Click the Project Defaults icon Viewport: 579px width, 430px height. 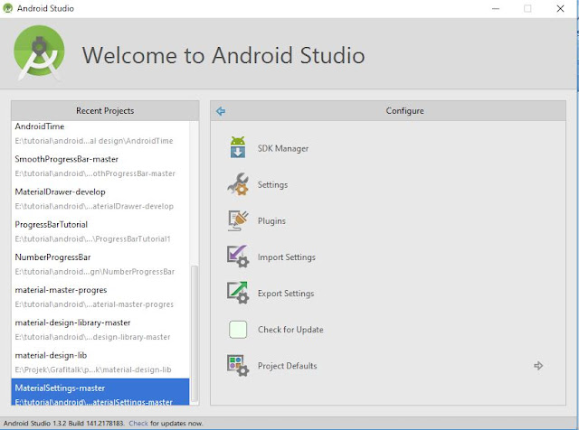(238, 365)
